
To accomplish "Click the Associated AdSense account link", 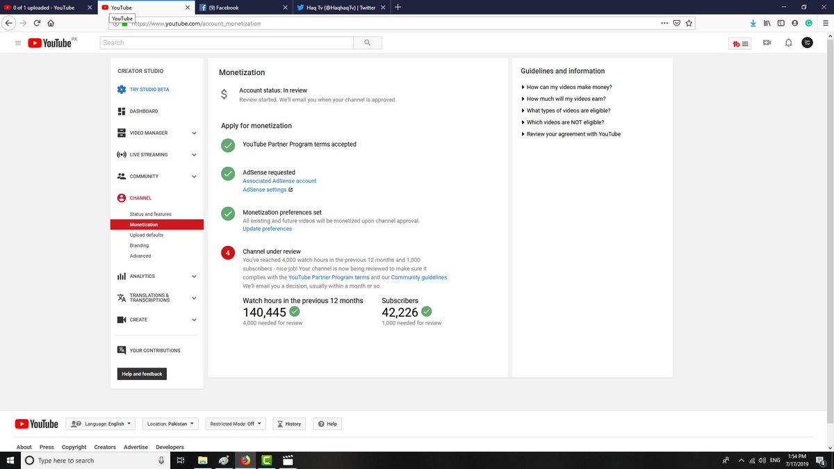I will click(x=279, y=181).
